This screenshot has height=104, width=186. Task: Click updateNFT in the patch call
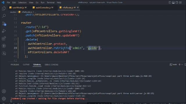tap(70, 35)
